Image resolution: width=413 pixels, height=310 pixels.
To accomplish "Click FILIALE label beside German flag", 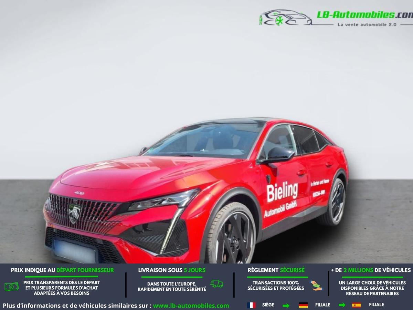I will (x=322, y=305).
